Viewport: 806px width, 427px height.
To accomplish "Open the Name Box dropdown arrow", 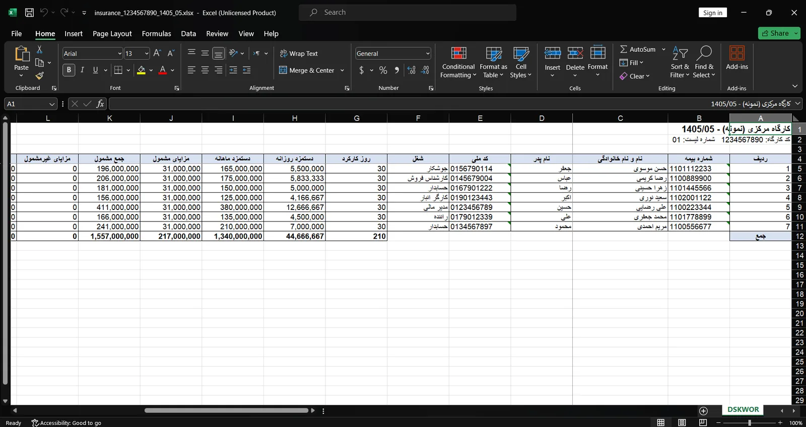I will [52, 104].
